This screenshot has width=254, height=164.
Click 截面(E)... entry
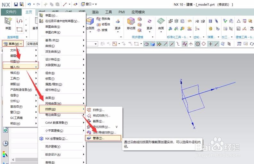coord(98,121)
